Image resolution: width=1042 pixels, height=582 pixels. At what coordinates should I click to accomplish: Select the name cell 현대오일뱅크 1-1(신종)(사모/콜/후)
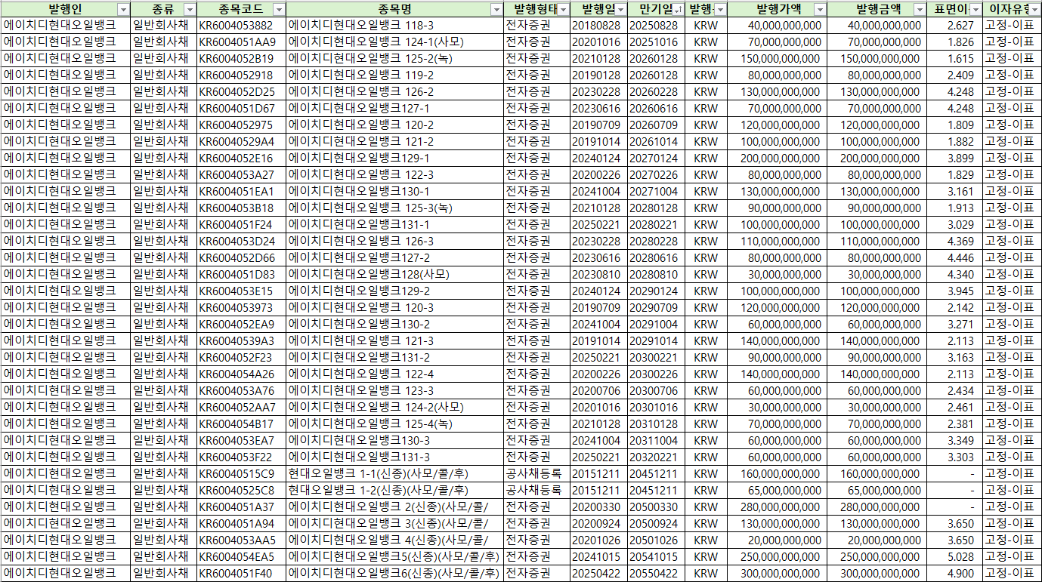click(x=395, y=473)
